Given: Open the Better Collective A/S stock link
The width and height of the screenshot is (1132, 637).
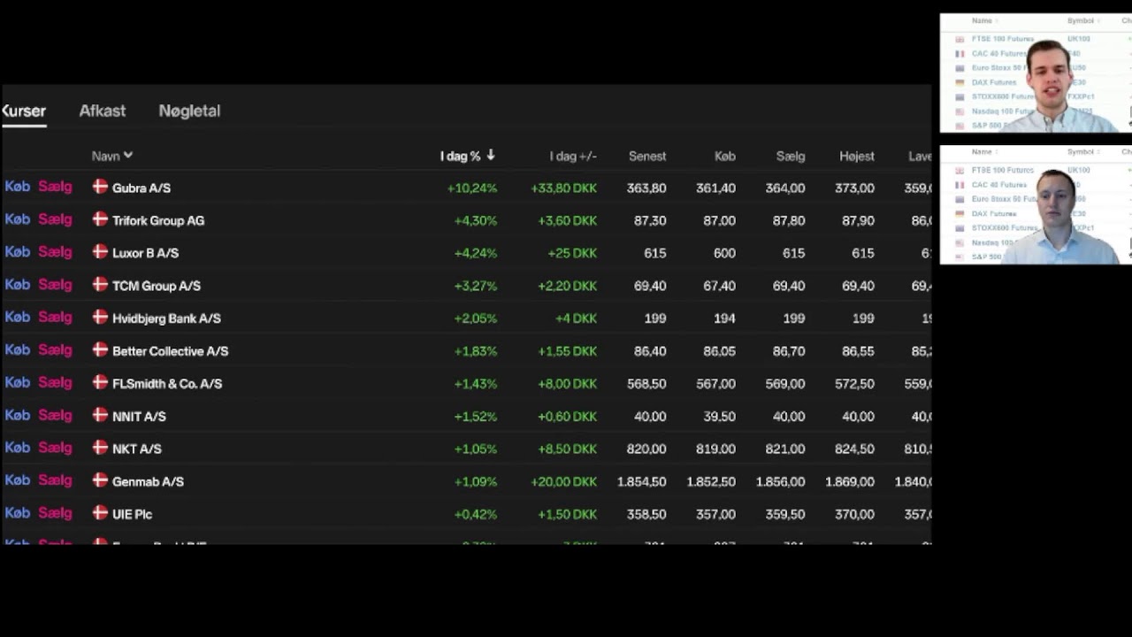Looking at the screenshot, I should coord(171,351).
